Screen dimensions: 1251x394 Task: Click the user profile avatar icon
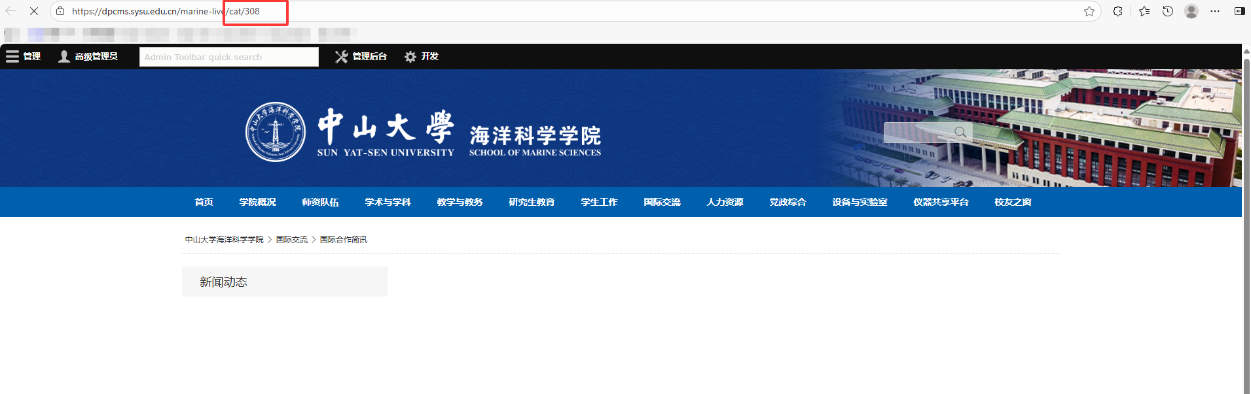click(1191, 11)
